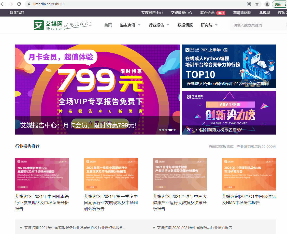The height and width of the screenshot is (234, 287).
Task: Open 艾媒咨询|2021Q1中国保健品及NMN report title
Action: coord(249,199)
